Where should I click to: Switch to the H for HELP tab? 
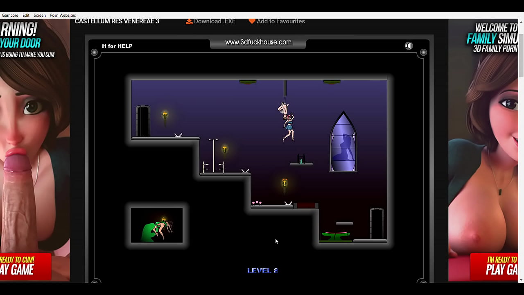pos(117,46)
